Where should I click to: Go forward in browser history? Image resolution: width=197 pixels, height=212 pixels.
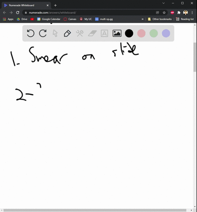pyautogui.click(x=11, y=13)
